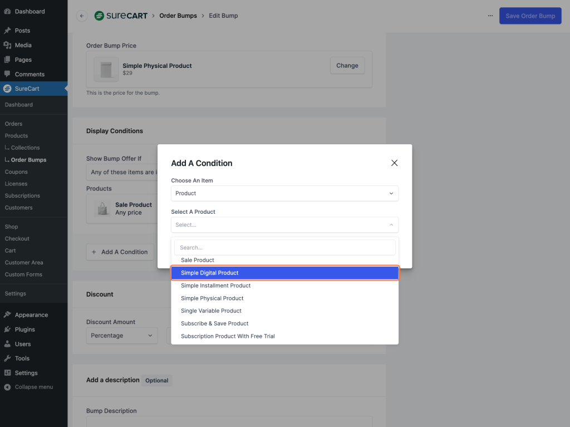Choose Subscribe & Save Product option
Viewport: 570px width, 427px height.
(x=214, y=323)
